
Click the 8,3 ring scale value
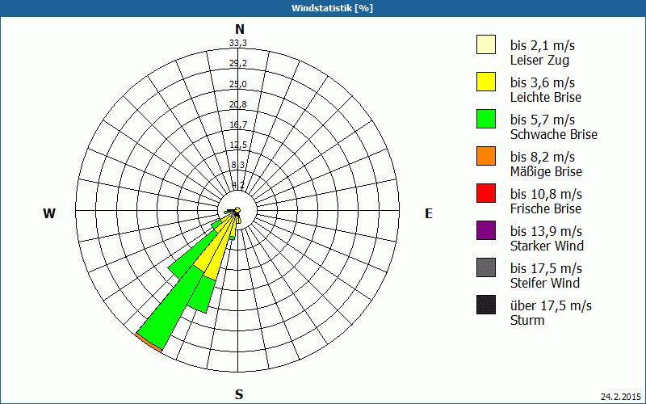238,165
